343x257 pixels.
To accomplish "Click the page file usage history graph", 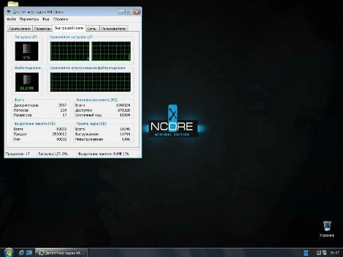I will (91, 82).
